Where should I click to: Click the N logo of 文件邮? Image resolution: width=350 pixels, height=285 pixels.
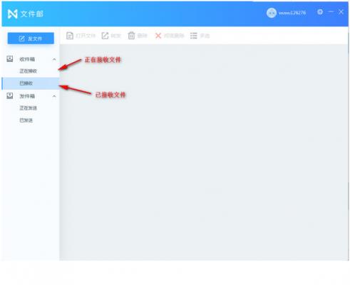(13, 14)
